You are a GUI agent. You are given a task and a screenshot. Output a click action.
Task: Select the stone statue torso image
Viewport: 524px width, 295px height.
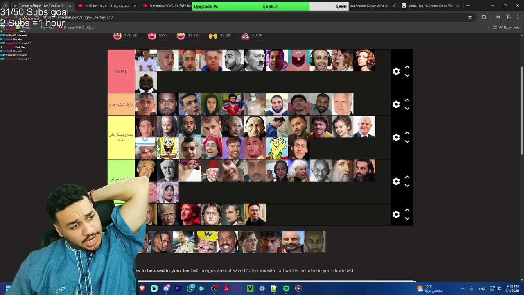[x=255, y=104]
